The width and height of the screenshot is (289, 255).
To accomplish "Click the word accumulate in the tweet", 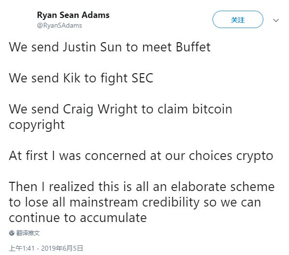I will click(x=113, y=218).
